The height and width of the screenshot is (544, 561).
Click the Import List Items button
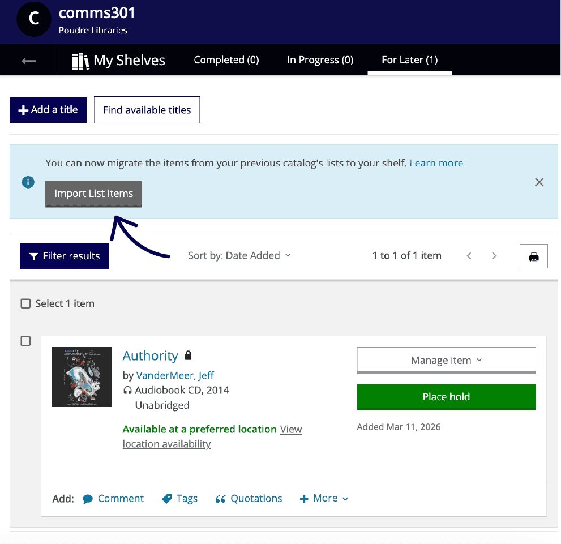[x=93, y=194]
